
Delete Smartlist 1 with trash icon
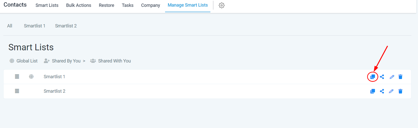pyautogui.click(x=400, y=77)
